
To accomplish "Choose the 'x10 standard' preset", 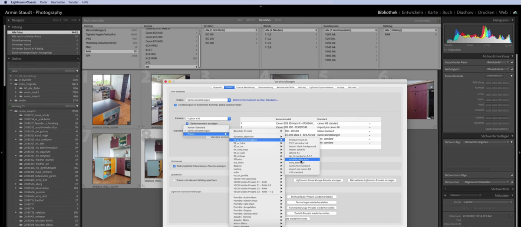I will tap(302, 172).
